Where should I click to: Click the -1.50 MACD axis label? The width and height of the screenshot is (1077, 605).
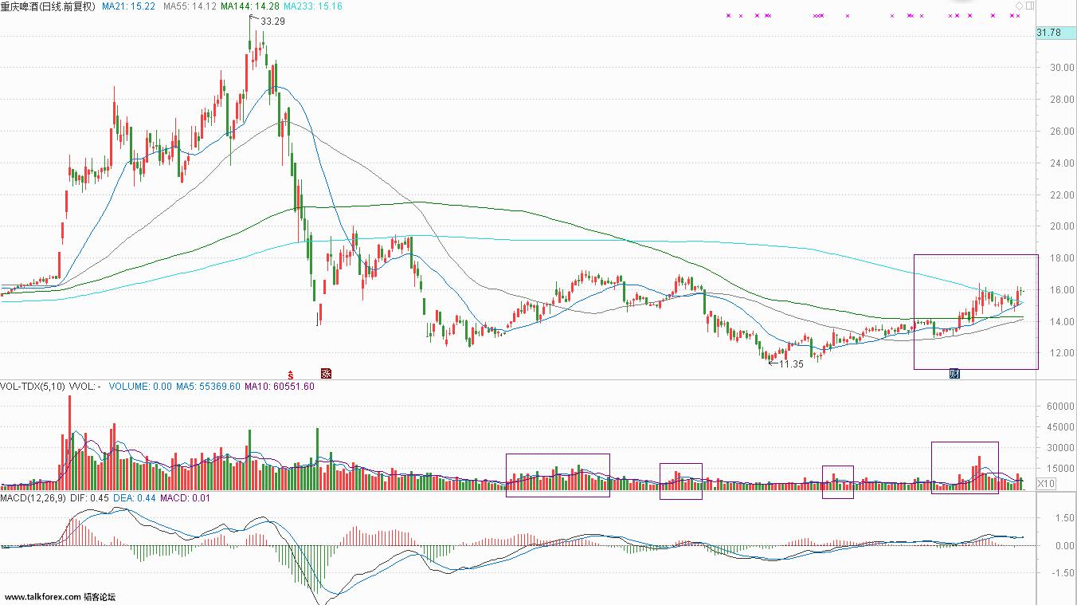(x=1063, y=573)
